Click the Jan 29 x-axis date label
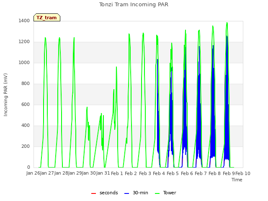The height and width of the screenshot is (201, 268). (75, 173)
